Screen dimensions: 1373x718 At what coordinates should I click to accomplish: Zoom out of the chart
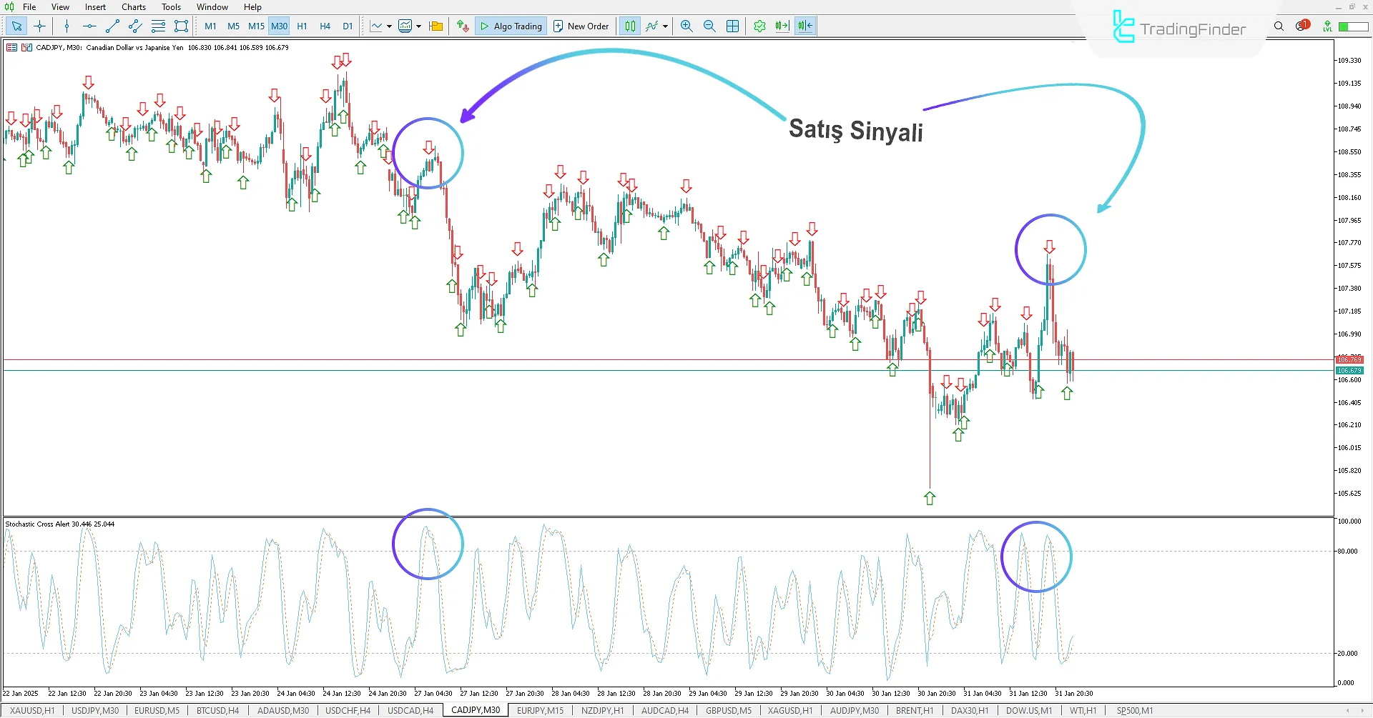click(709, 26)
